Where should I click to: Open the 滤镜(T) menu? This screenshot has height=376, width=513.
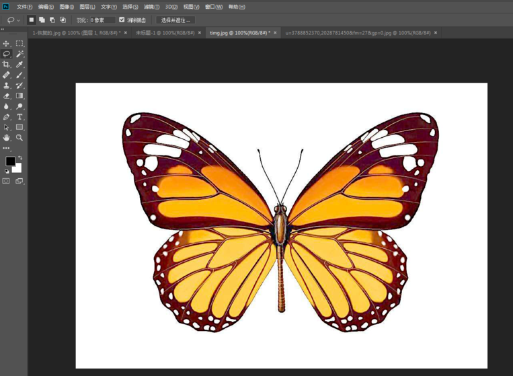(151, 7)
